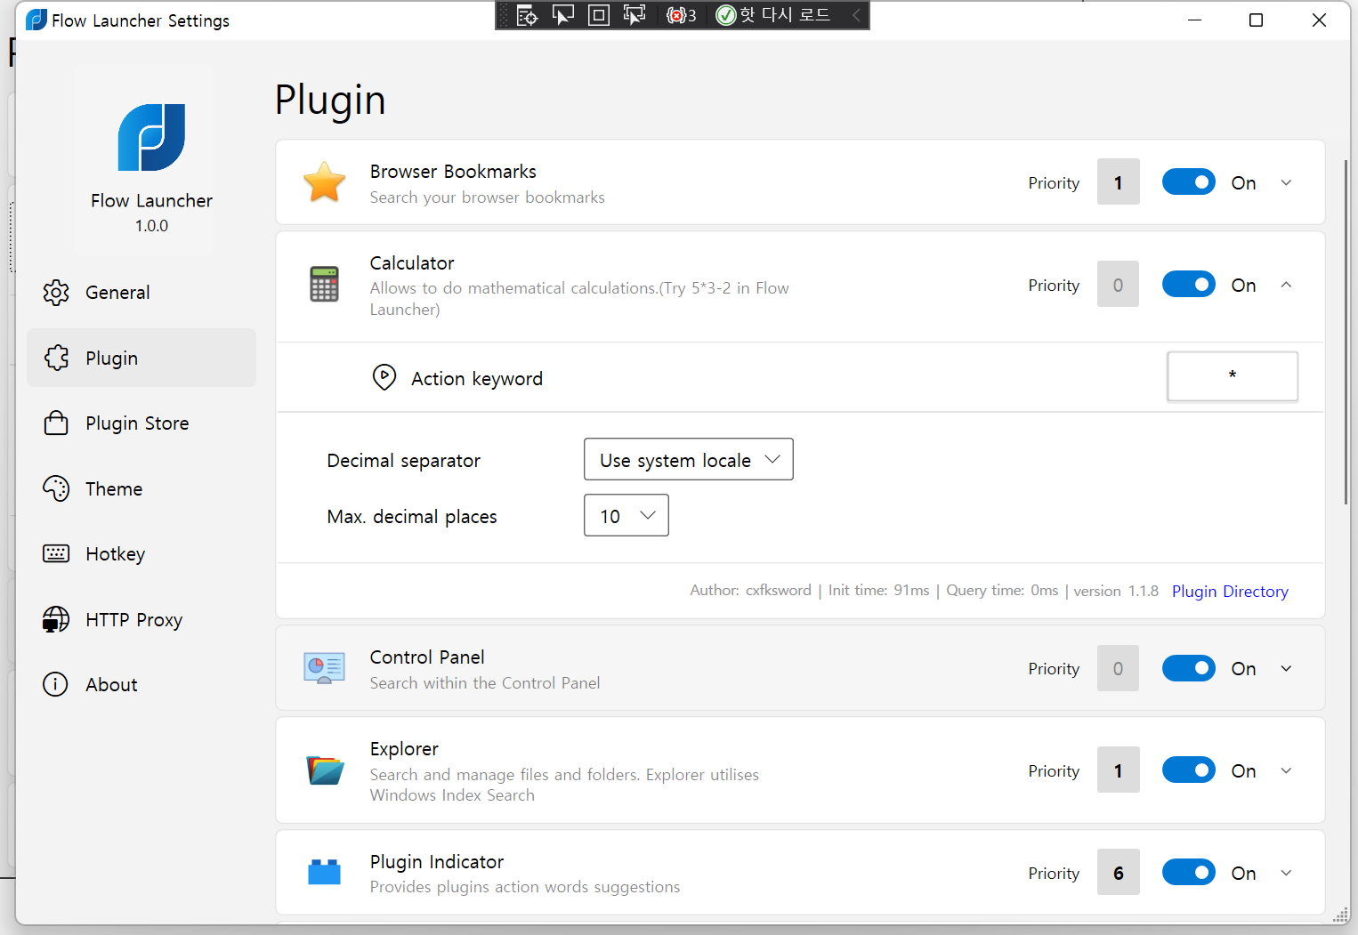This screenshot has width=1358, height=935.
Task: Click the Plugin Indicator blue brick icon
Action: click(324, 872)
